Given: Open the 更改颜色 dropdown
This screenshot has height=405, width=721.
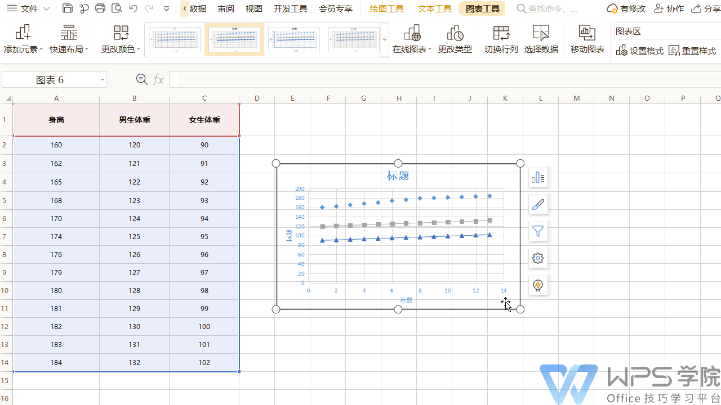Looking at the screenshot, I should (x=121, y=39).
